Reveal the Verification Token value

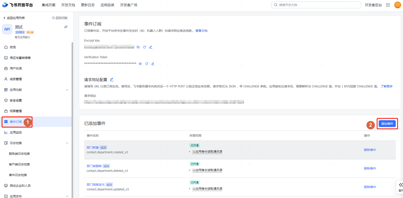point(140,64)
